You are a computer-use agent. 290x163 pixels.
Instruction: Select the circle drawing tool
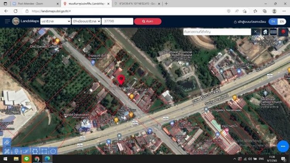click(x=53, y=151)
